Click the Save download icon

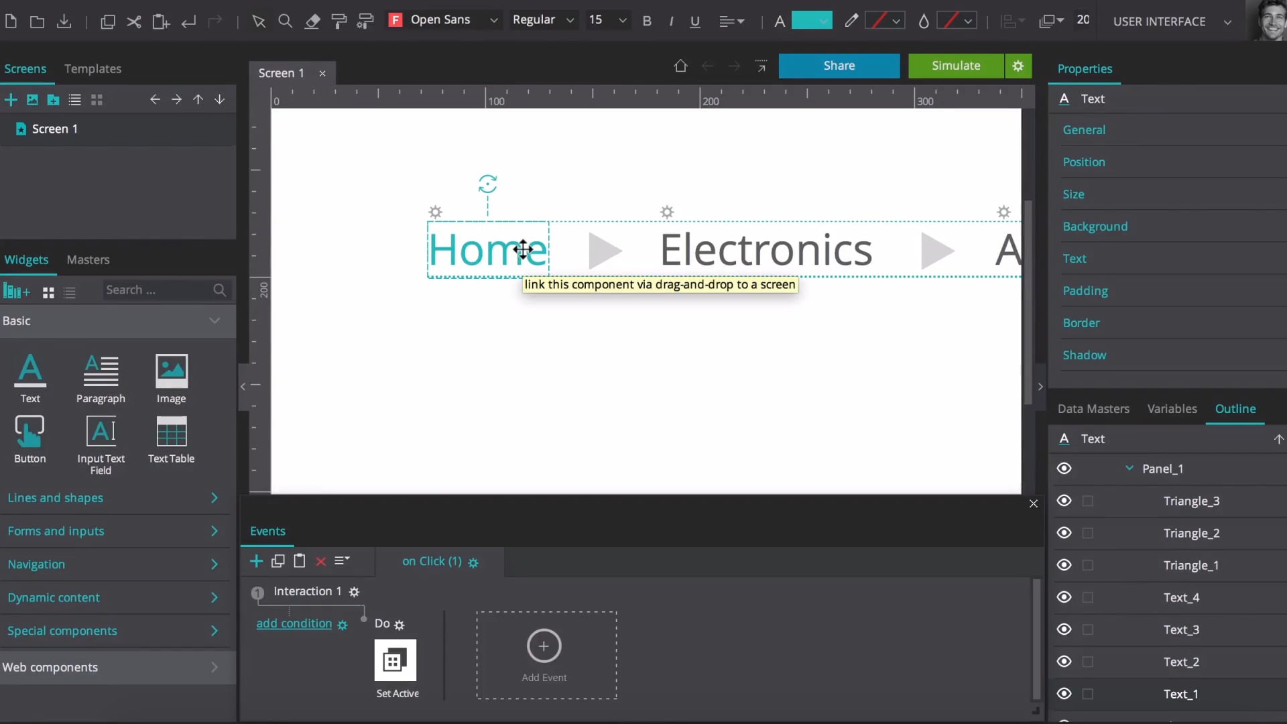click(64, 21)
